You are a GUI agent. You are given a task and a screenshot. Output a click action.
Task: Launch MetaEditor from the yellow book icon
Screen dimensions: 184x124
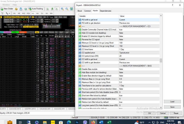point(16,9)
